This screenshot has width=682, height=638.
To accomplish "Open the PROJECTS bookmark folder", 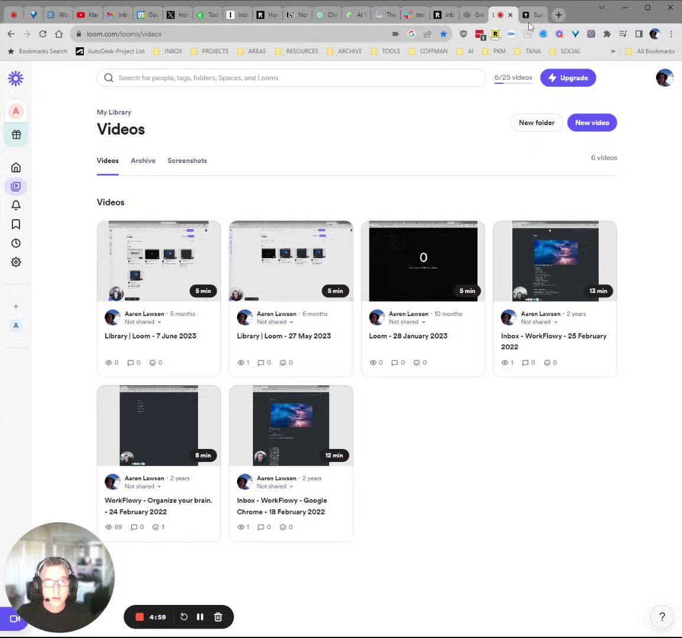I will [210, 51].
